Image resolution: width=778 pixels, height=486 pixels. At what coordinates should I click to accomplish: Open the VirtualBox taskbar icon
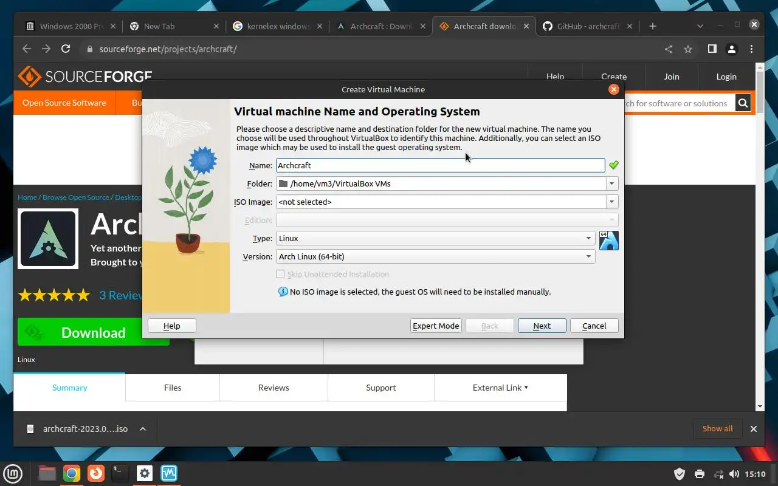[x=169, y=473]
